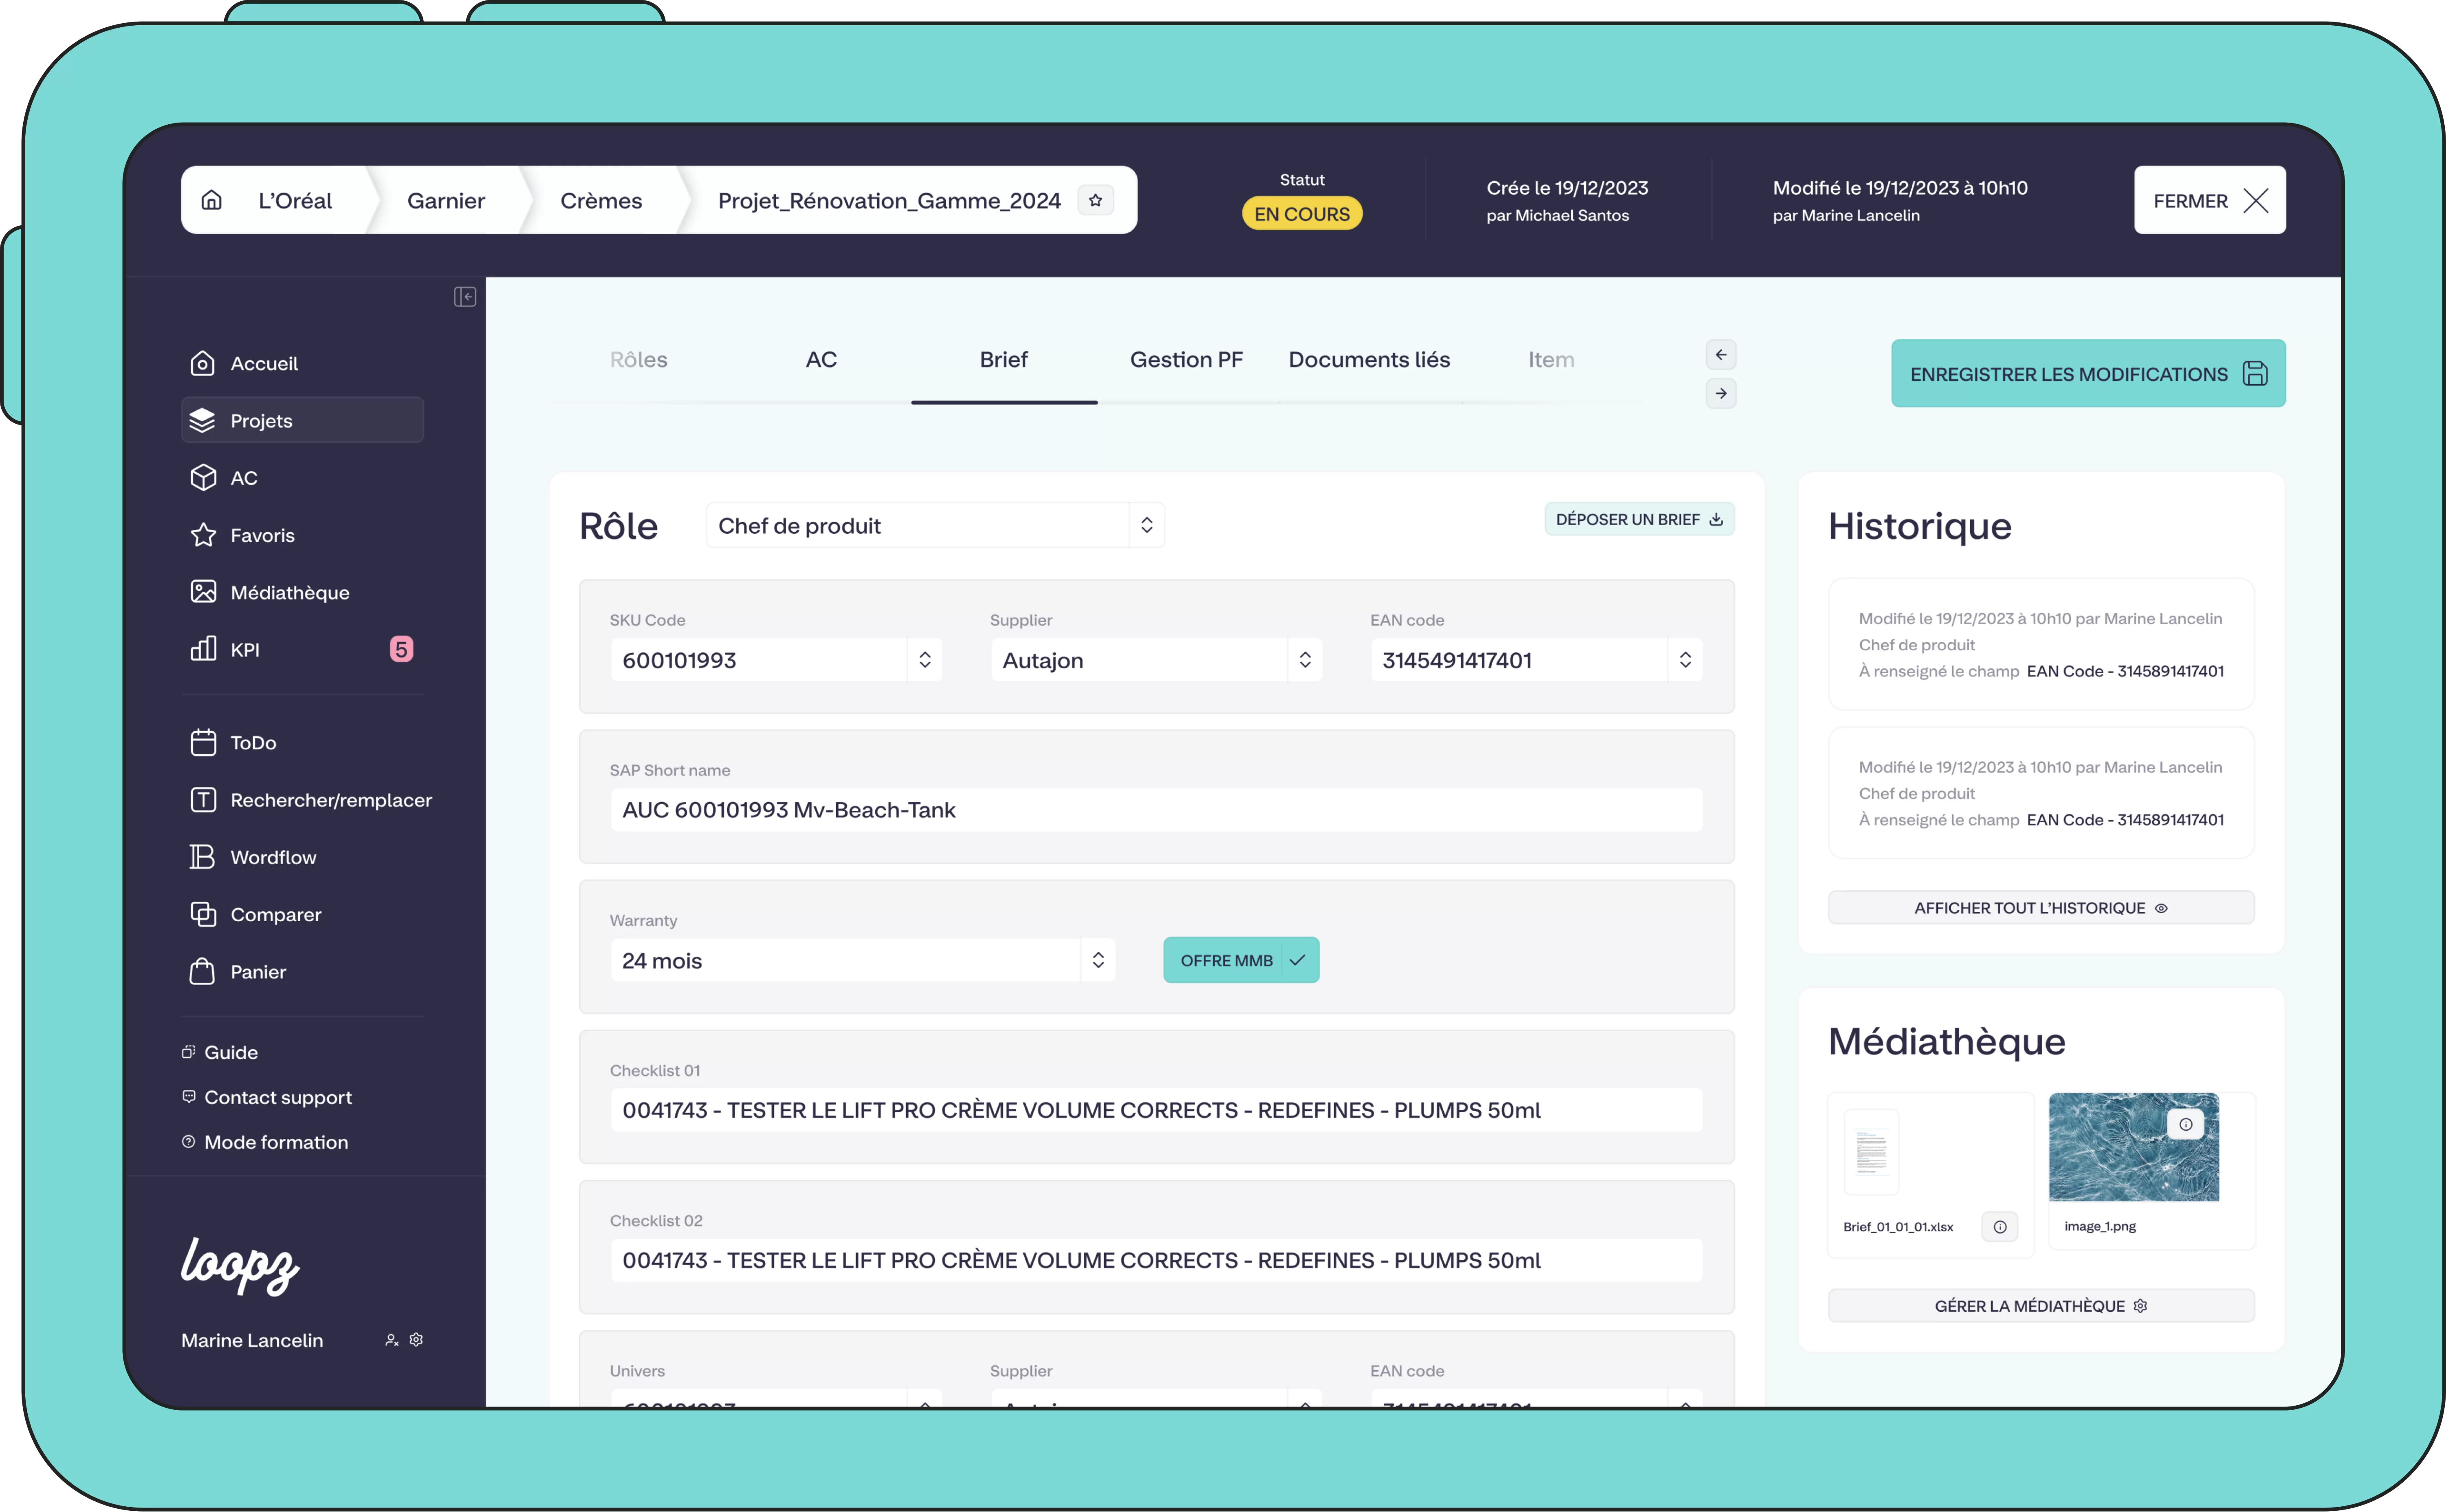The height and width of the screenshot is (1512, 2446).
Task: Open settings gear beside Marine Lancelin
Action: (416, 1340)
